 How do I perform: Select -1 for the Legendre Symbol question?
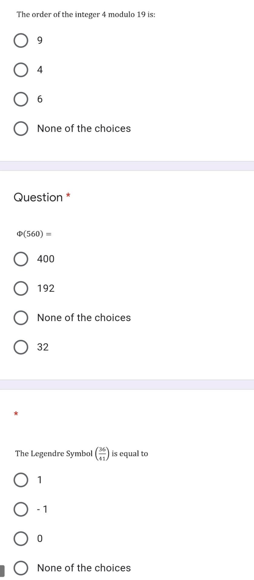pyautogui.click(x=20, y=509)
